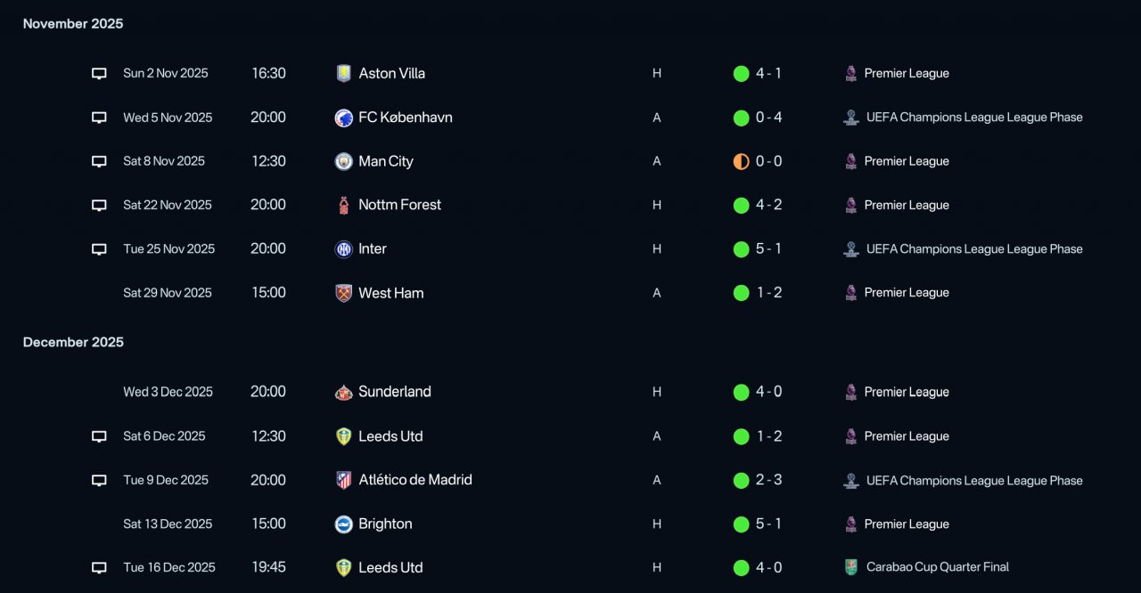Click the Inter club logo
The image size is (1141, 593).
click(343, 249)
